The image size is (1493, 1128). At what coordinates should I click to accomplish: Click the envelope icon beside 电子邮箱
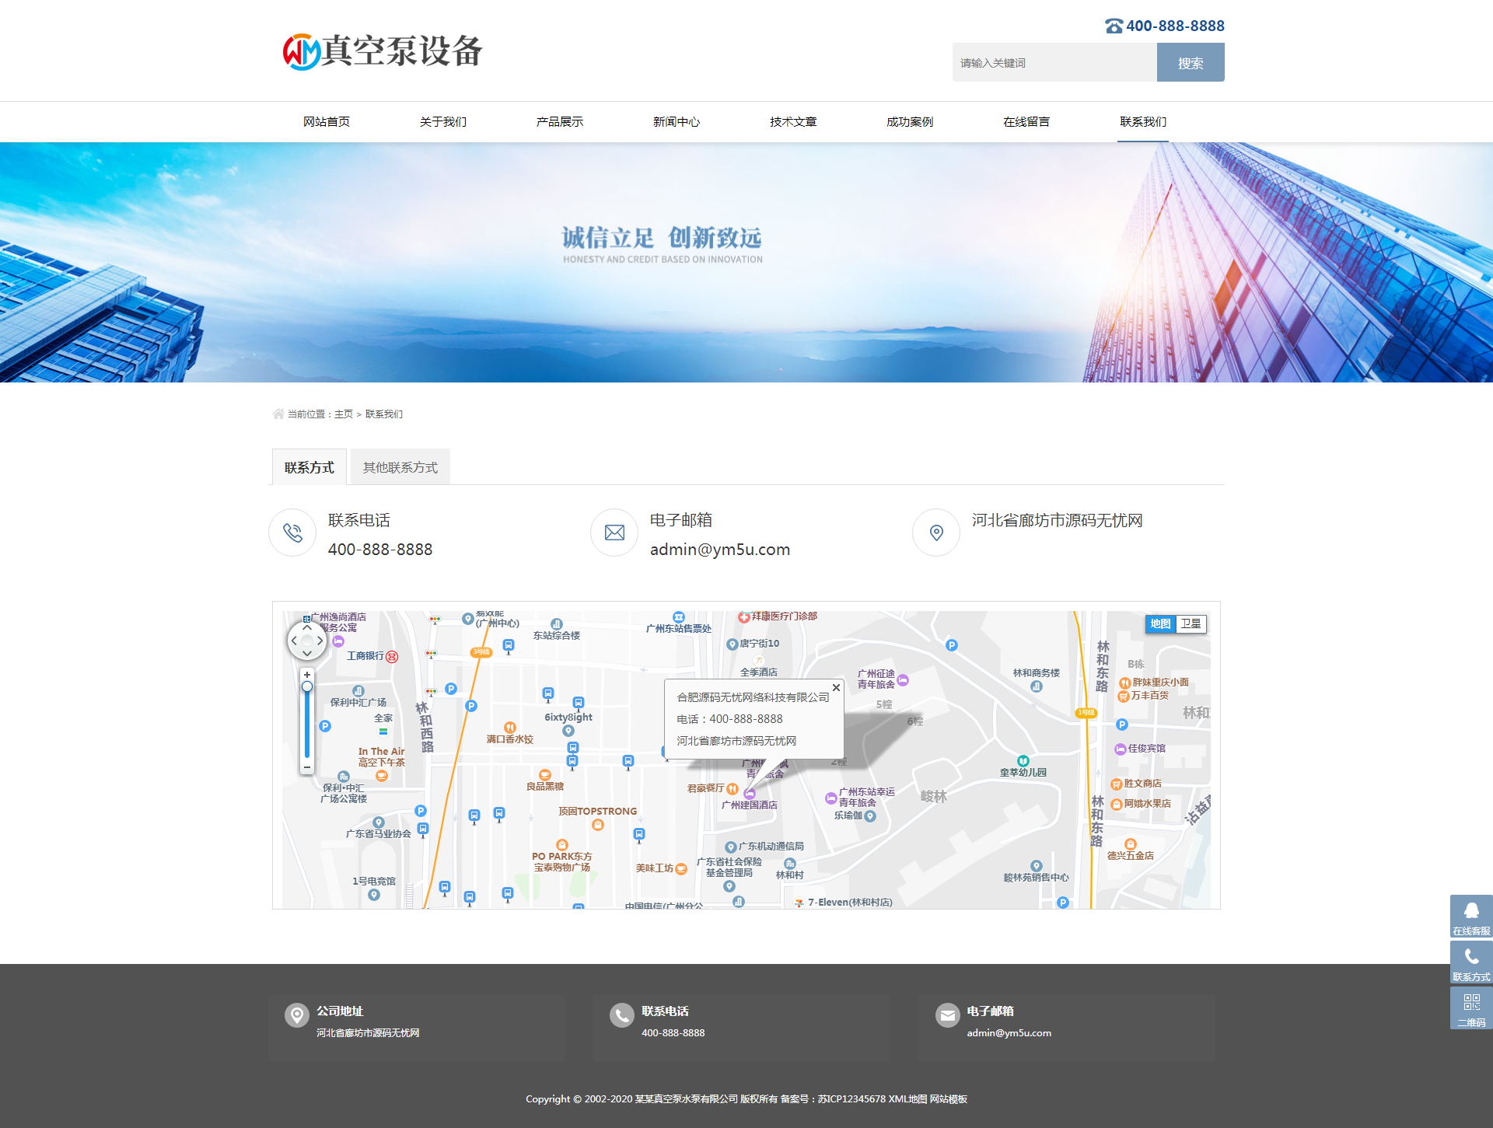614,533
